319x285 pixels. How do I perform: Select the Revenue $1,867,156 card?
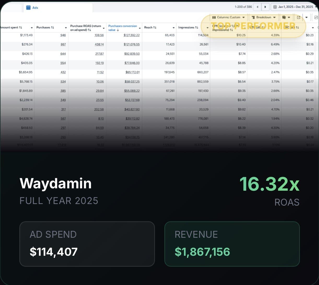tap(232, 244)
